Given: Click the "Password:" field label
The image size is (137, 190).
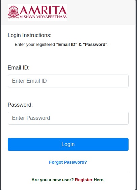Looking at the screenshot, I should coord(20,105).
